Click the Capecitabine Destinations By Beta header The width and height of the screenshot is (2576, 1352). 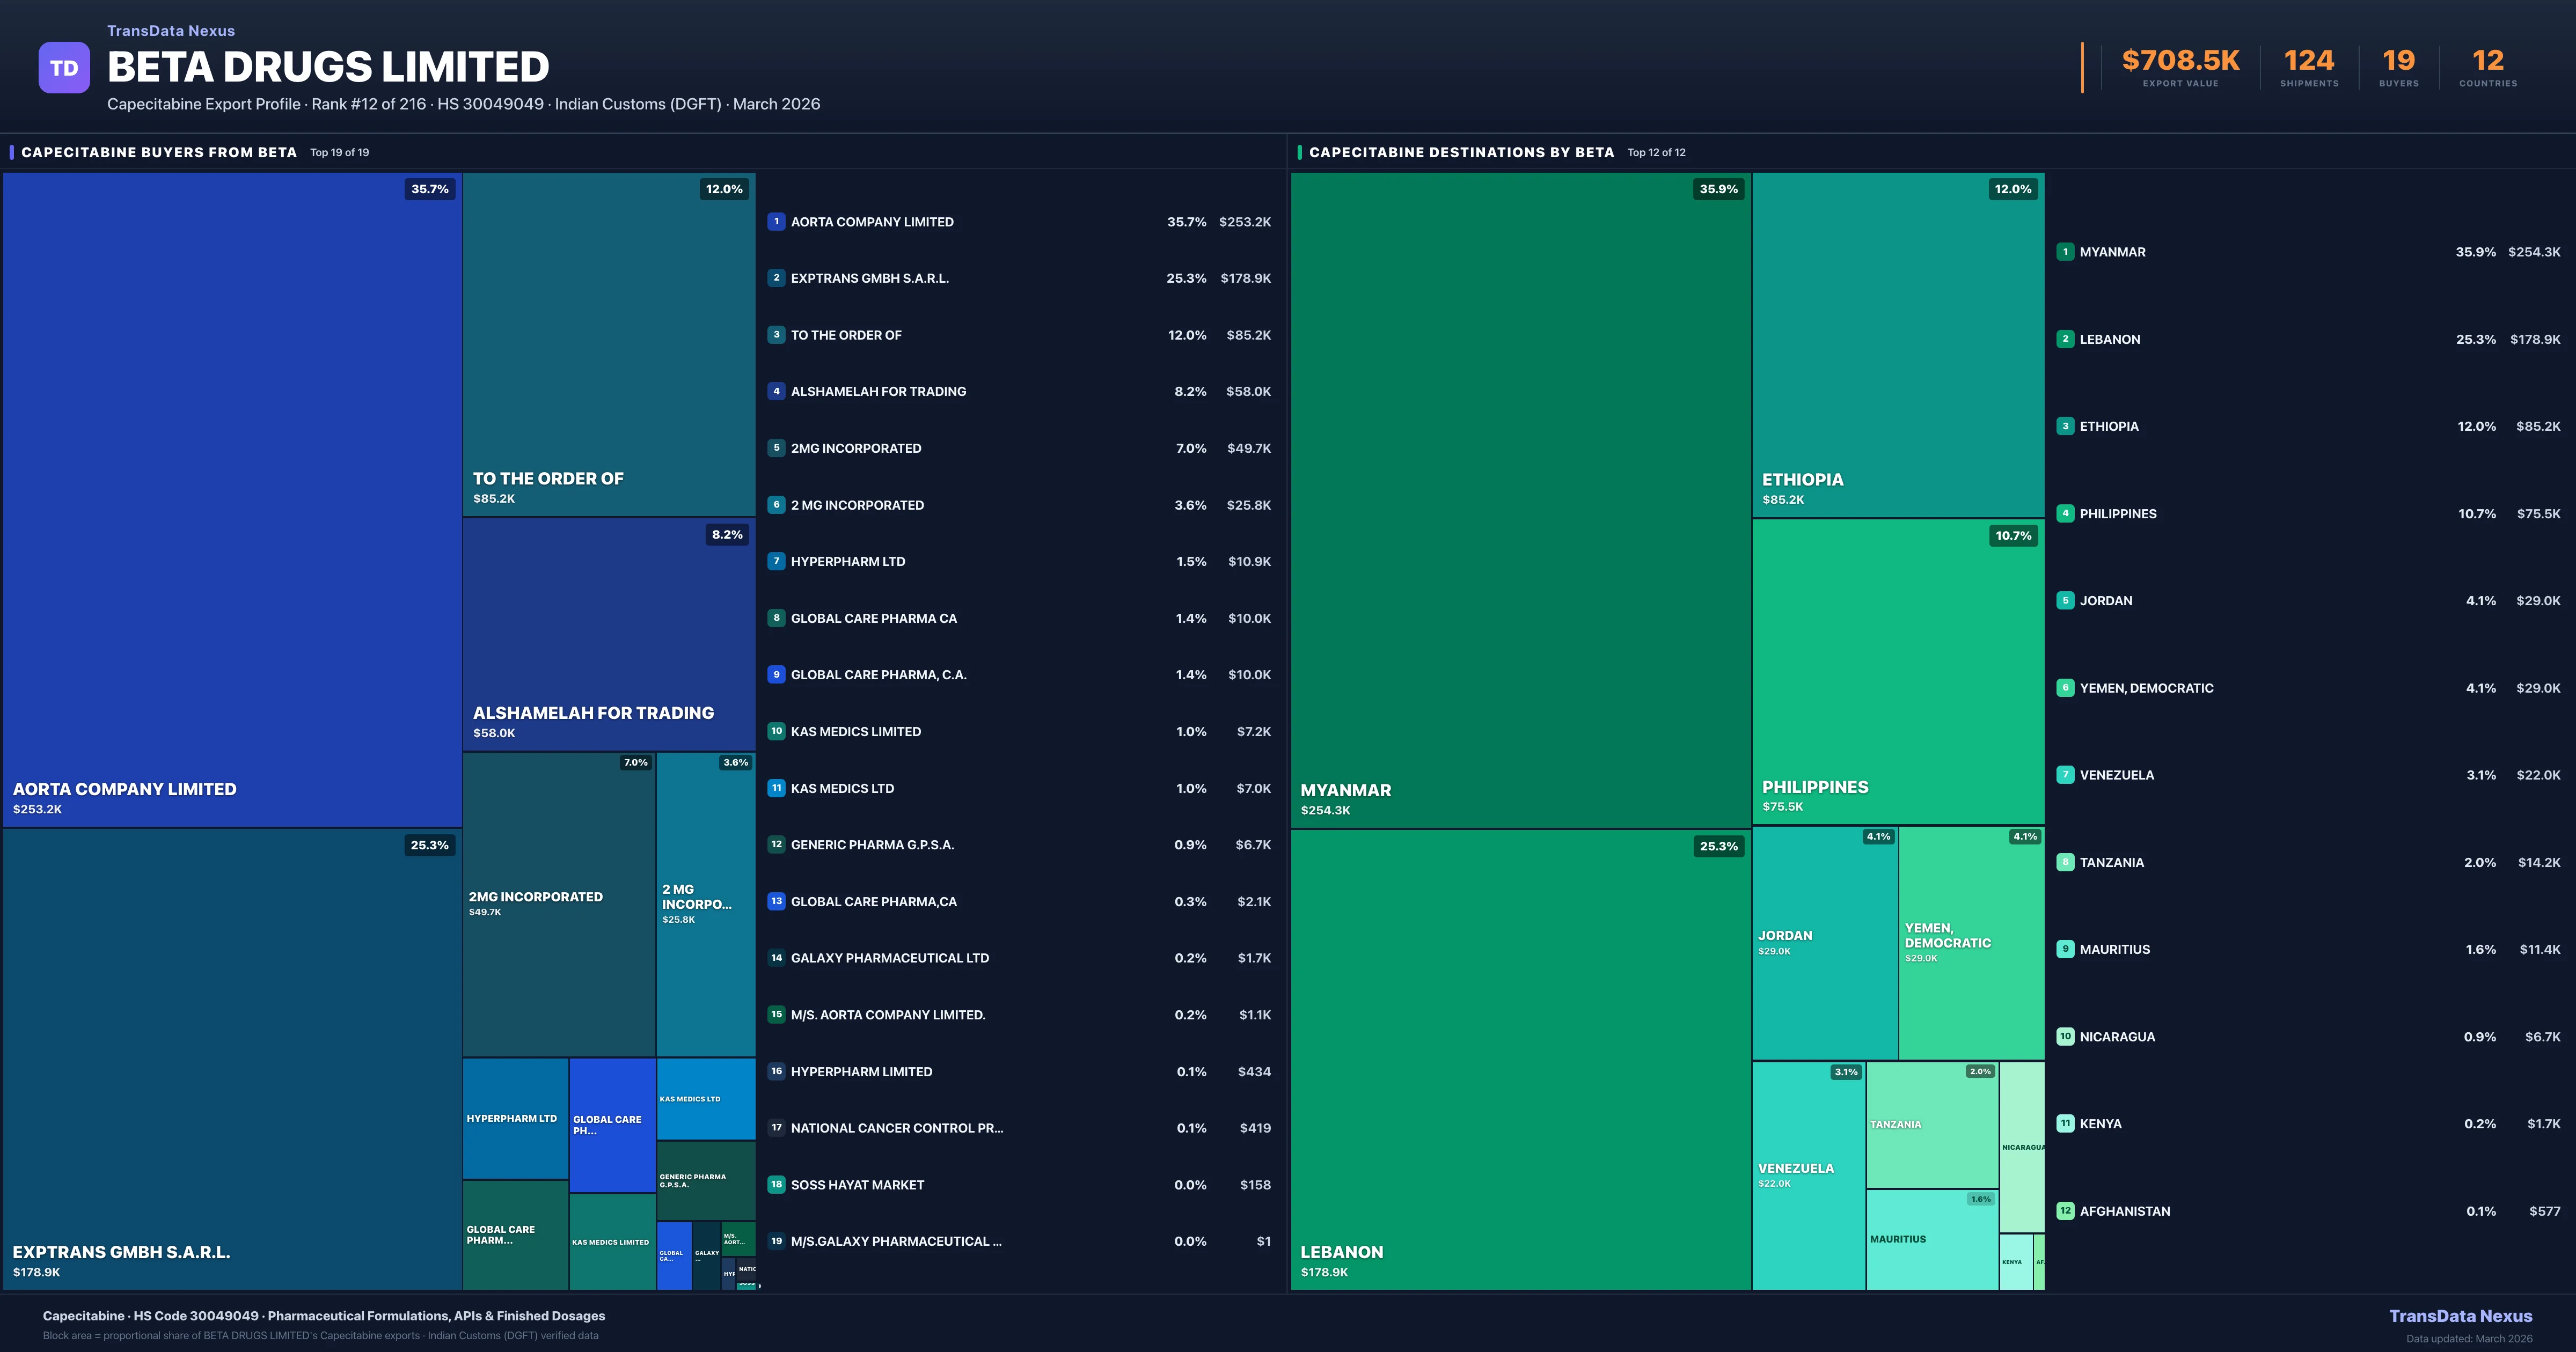coord(1461,153)
